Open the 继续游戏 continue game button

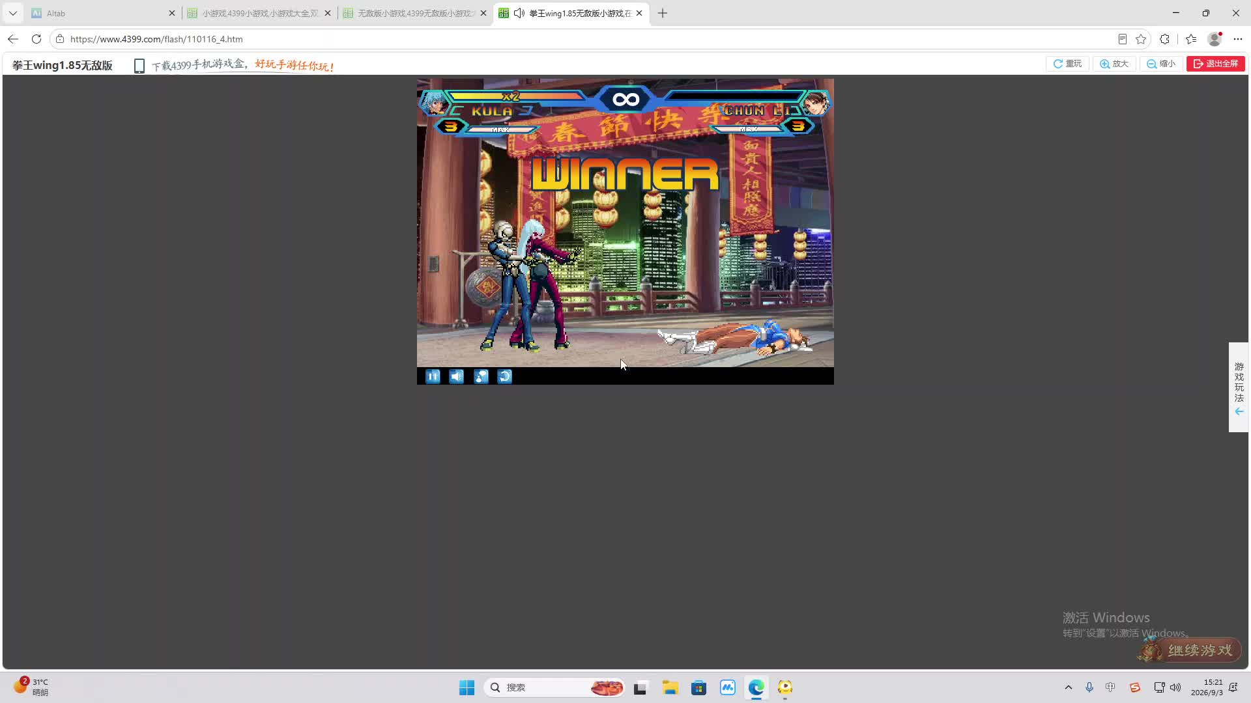(1190, 650)
